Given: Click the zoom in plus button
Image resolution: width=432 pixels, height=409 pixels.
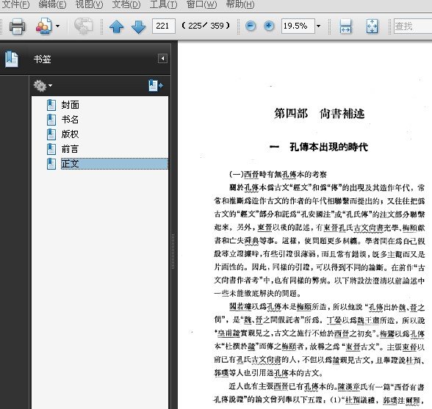Looking at the screenshot, I should tap(269, 26).
